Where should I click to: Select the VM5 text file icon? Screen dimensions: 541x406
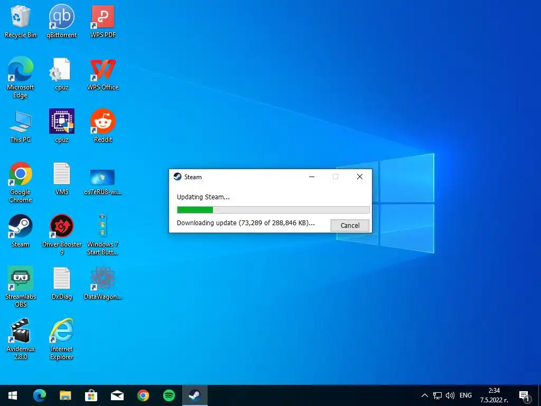[62, 179]
